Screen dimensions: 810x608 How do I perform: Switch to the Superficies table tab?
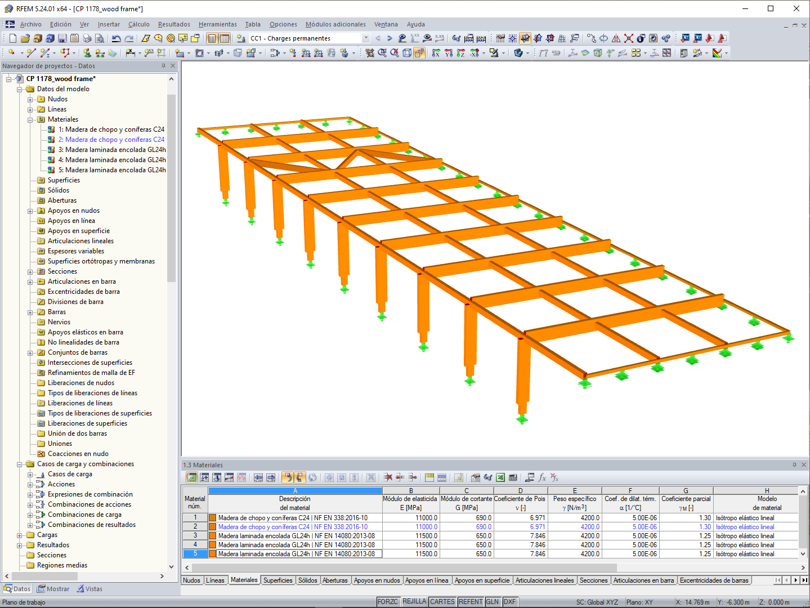(278, 580)
